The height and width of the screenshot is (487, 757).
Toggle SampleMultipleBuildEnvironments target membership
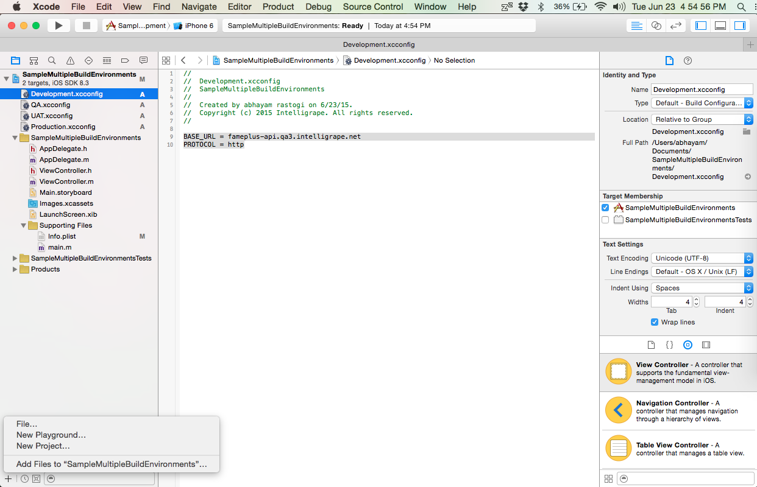coord(605,208)
